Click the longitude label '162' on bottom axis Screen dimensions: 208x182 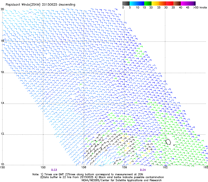tap(165, 167)
